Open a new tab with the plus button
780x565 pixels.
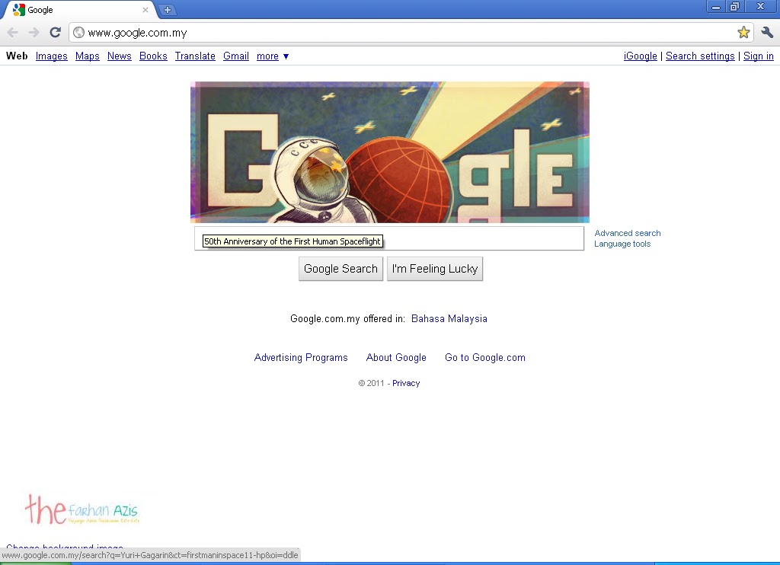pos(168,9)
